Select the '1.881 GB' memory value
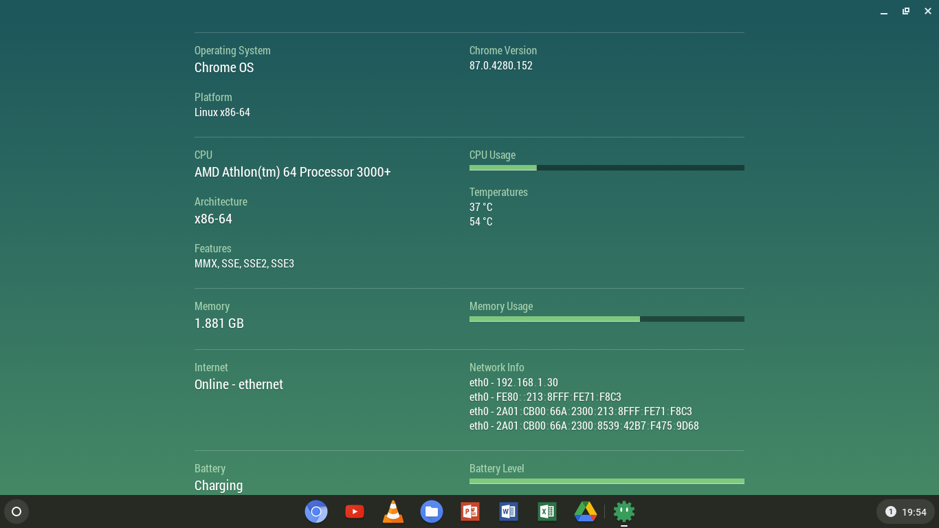Image resolution: width=939 pixels, height=528 pixels. (219, 323)
